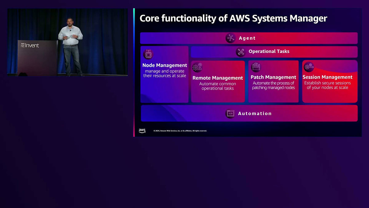Click 'manage and operate their resources at scale' text

pyautogui.click(x=165, y=73)
